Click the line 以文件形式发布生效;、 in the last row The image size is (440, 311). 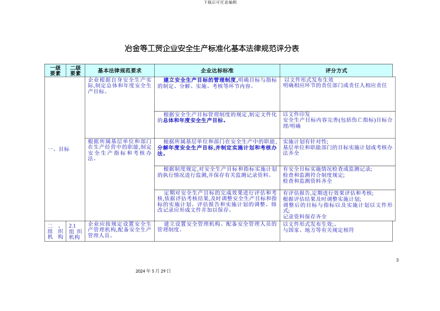(309, 224)
